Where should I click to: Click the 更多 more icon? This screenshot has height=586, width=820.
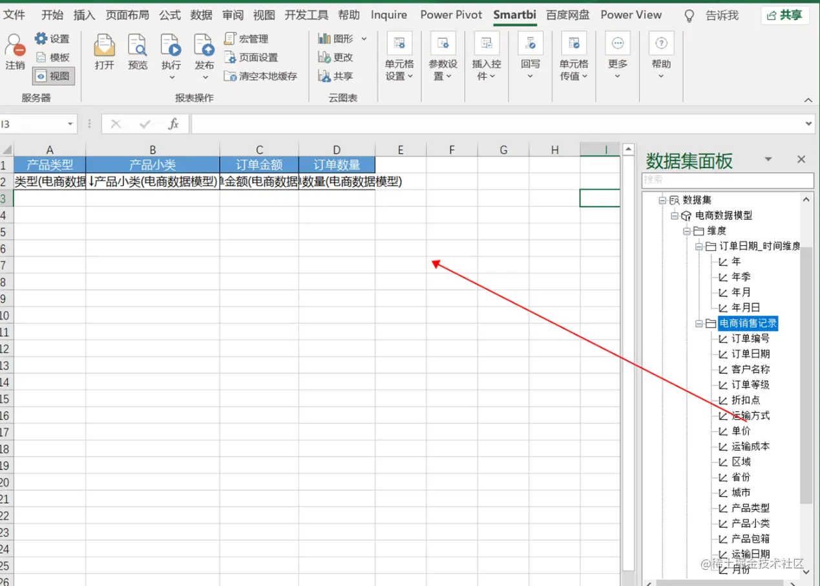[x=618, y=43]
